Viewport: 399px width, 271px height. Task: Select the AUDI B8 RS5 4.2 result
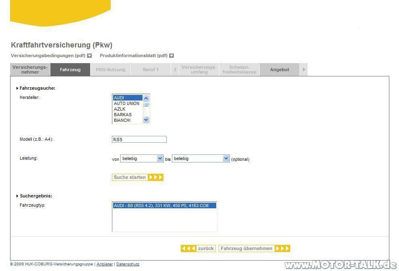(x=164, y=205)
